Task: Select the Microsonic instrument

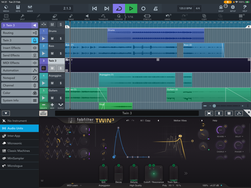Action: [20, 143]
